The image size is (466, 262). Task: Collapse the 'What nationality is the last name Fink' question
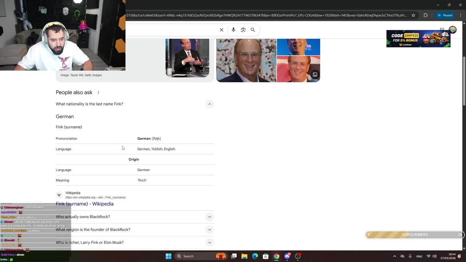click(209, 104)
